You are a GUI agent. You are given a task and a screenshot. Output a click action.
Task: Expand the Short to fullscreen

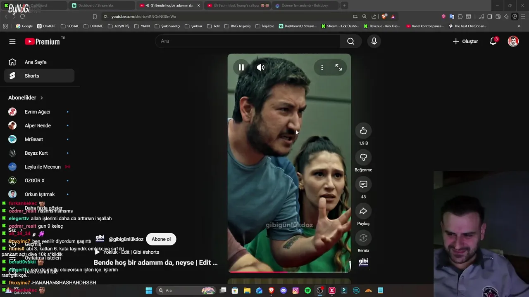click(x=338, y=67)
